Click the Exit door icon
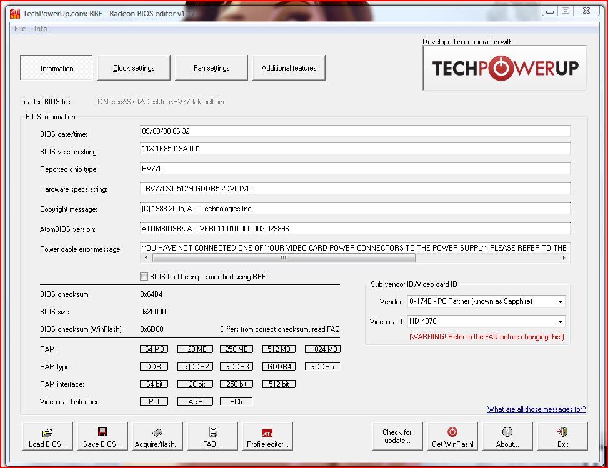Image resolution: width=608 pixels, height=468 pixels. tap(562, 432)
